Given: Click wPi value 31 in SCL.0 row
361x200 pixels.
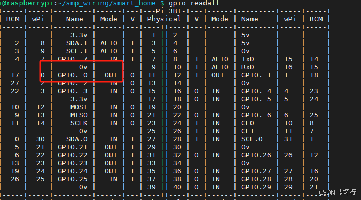Looking at the screenshot, I should (x=288, y=139).
